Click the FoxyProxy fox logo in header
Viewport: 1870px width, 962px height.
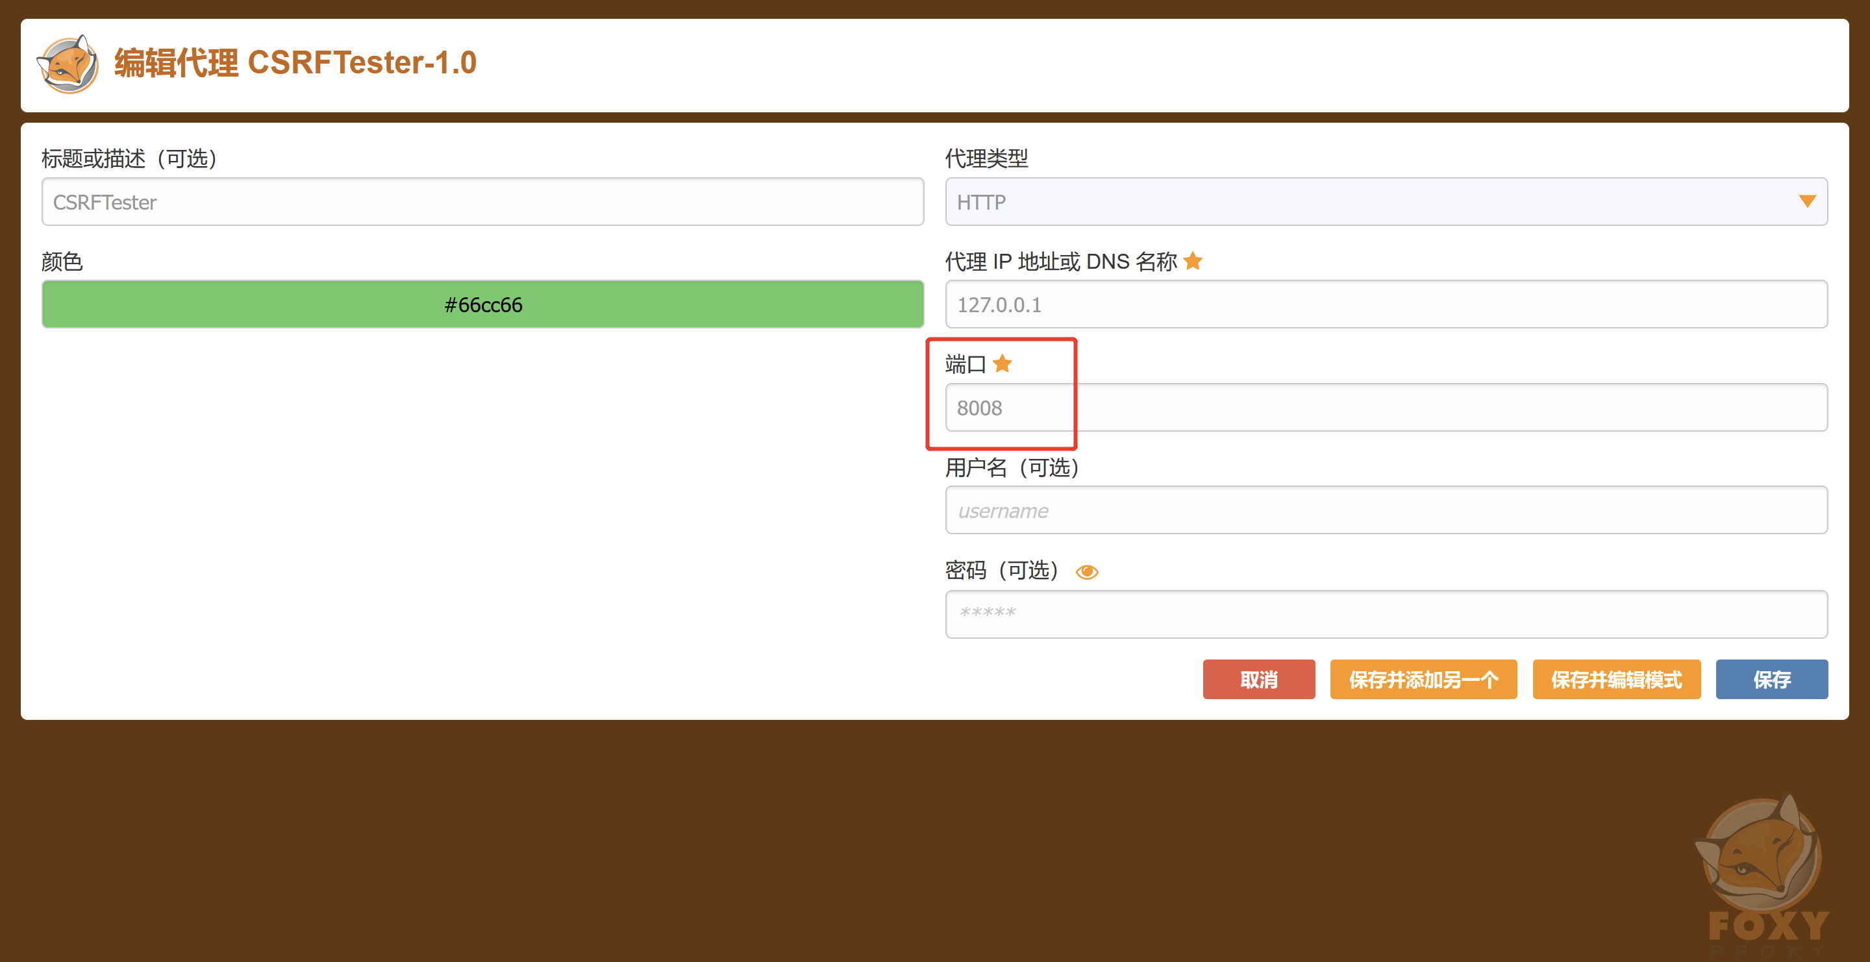[68, 64]
